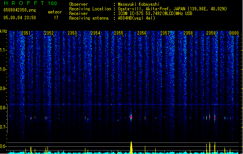Click the kHz axis unit label

pyautogui.click(x=3, y=31)
